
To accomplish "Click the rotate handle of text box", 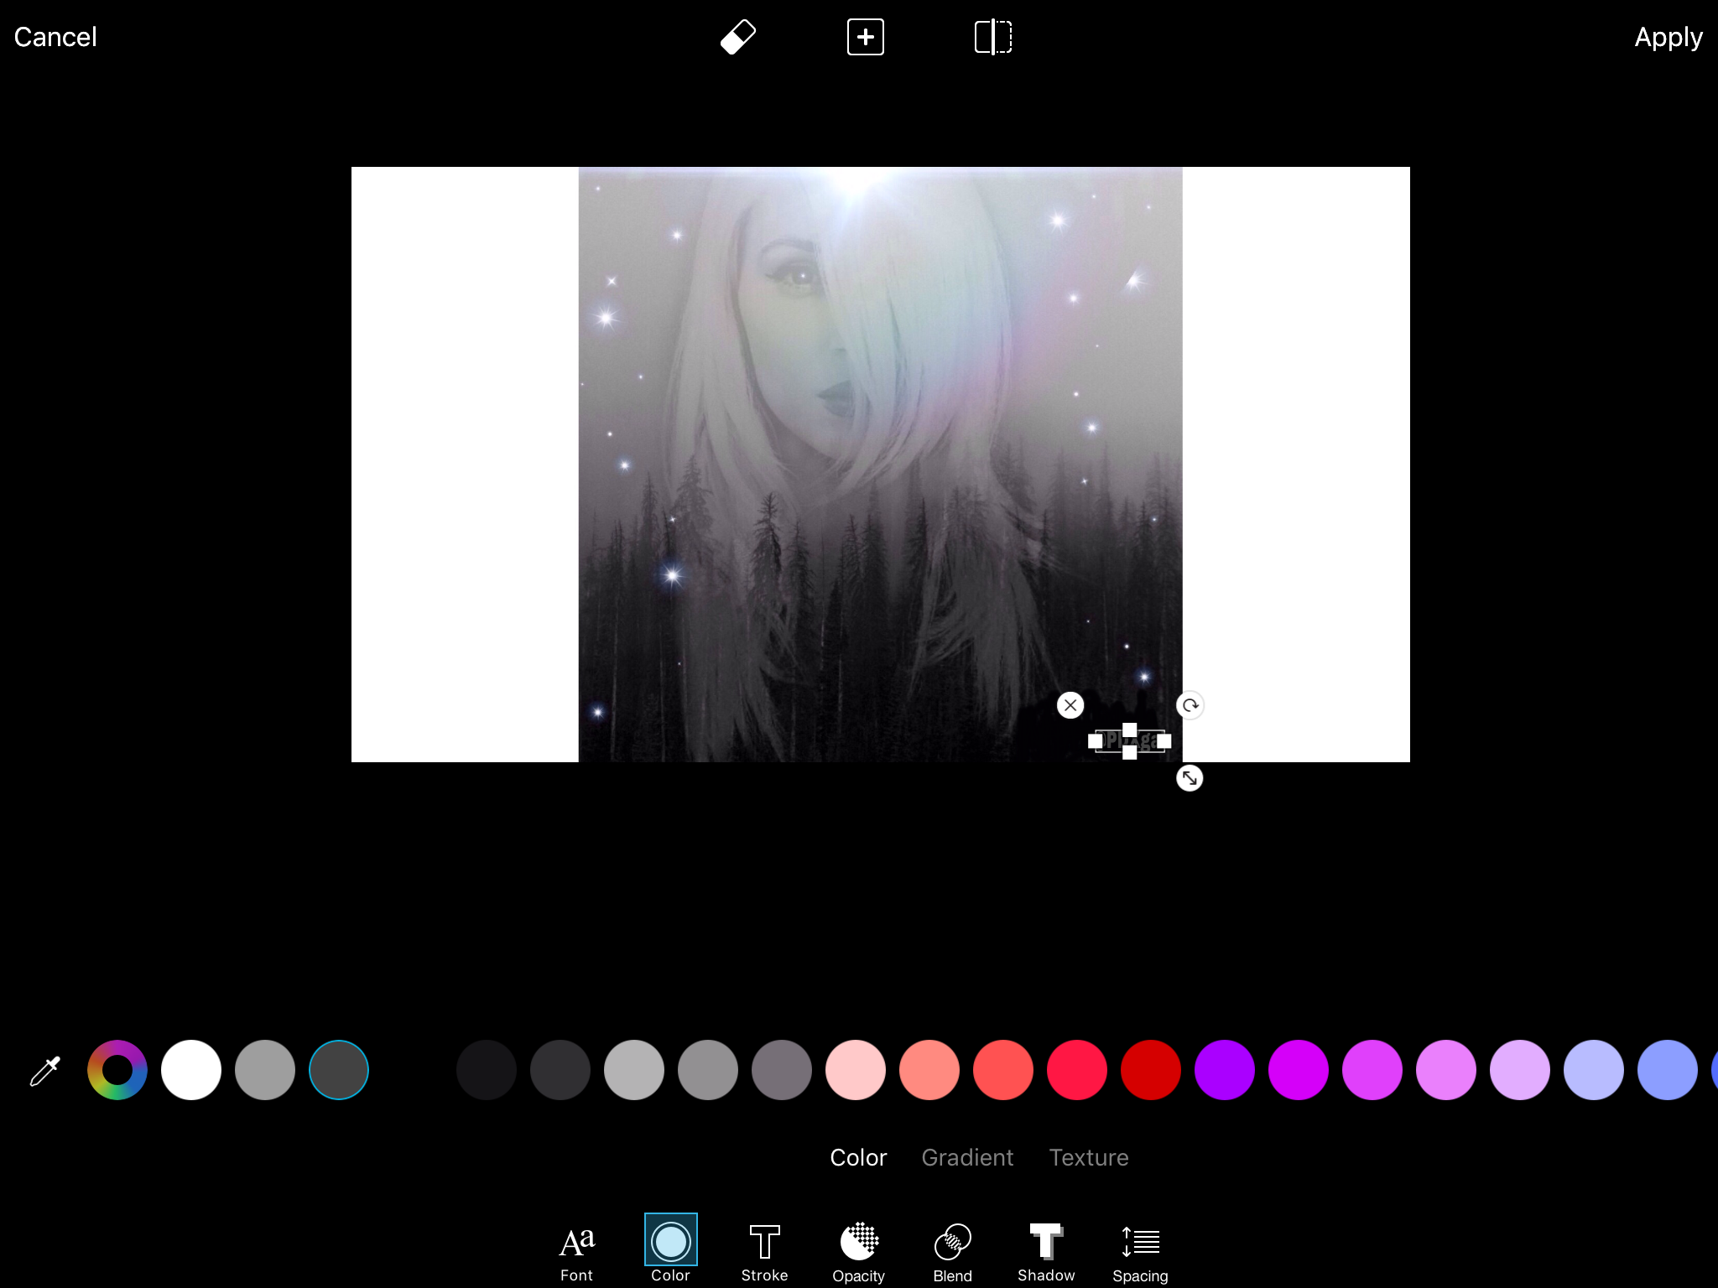I will coord(1190,705).
